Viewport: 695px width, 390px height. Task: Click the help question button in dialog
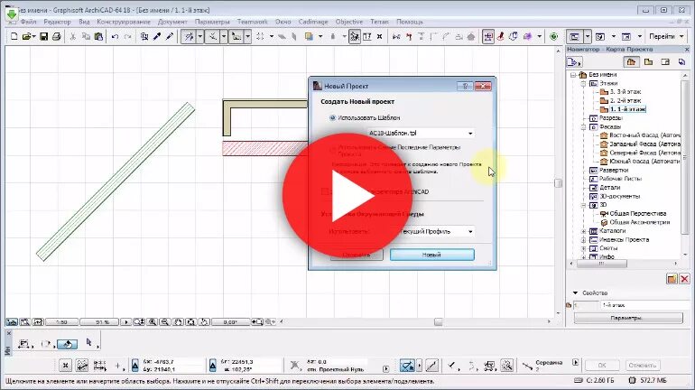[465, 86]
